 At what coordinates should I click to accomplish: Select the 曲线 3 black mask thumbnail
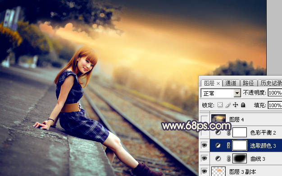[240, 158]
